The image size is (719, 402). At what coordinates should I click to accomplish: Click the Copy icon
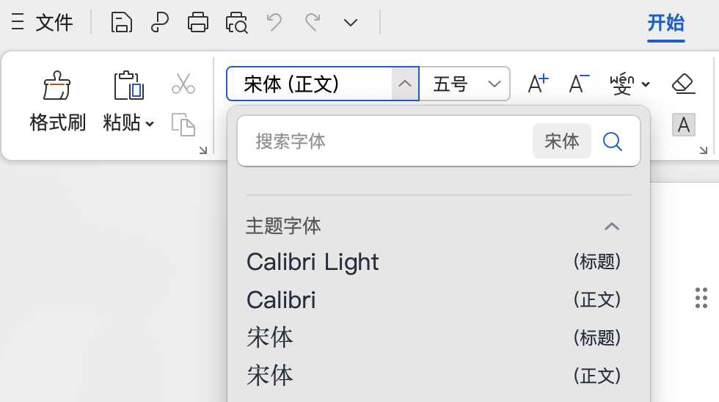click(x=183, y=124)
